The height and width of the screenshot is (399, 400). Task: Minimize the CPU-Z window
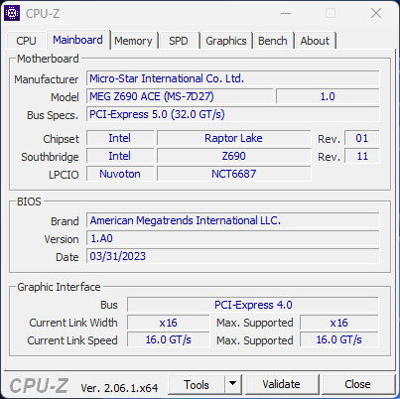286,14
